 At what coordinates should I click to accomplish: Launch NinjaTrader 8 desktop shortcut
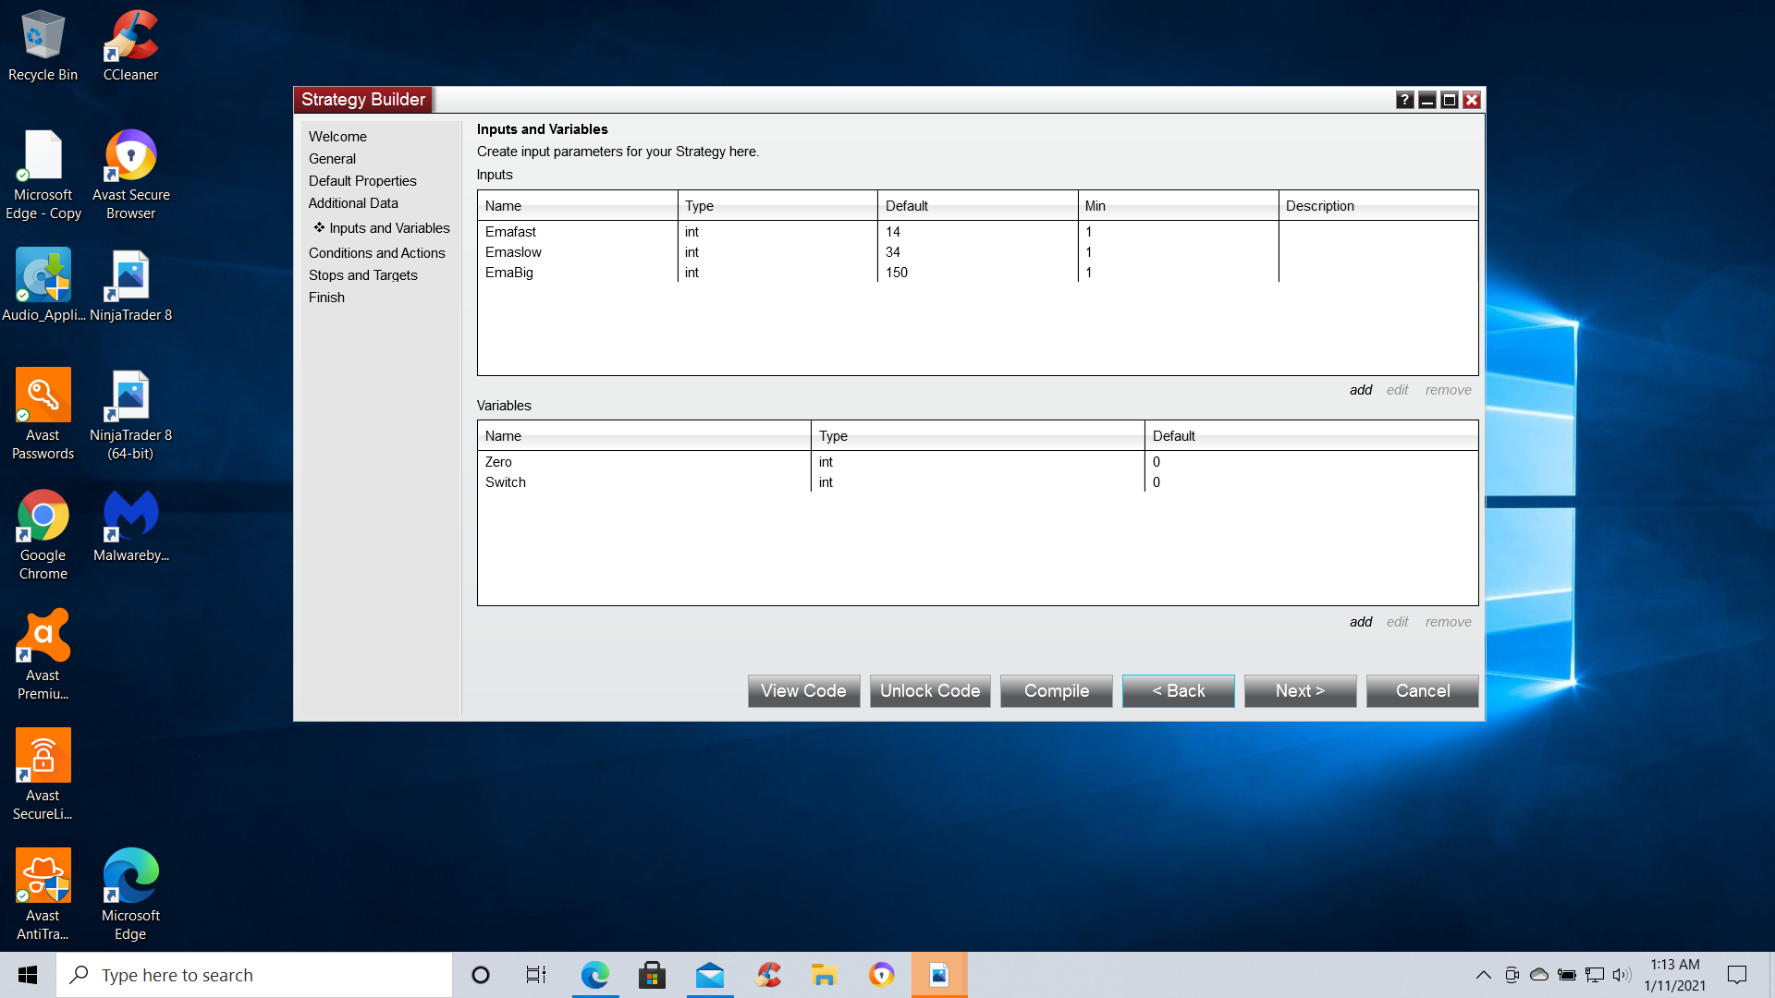pyautogui.click(x=130, y=286)
